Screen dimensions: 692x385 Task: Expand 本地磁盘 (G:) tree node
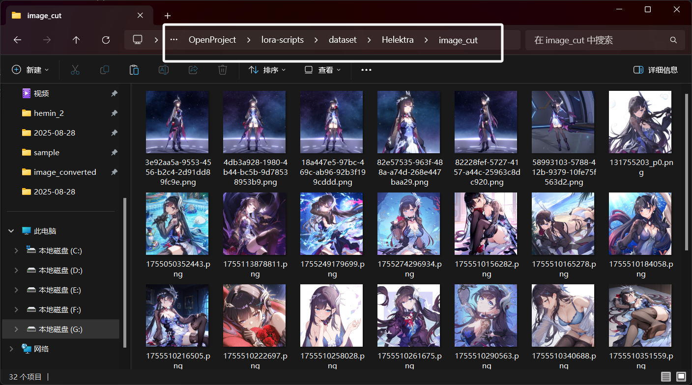[16, 329]
